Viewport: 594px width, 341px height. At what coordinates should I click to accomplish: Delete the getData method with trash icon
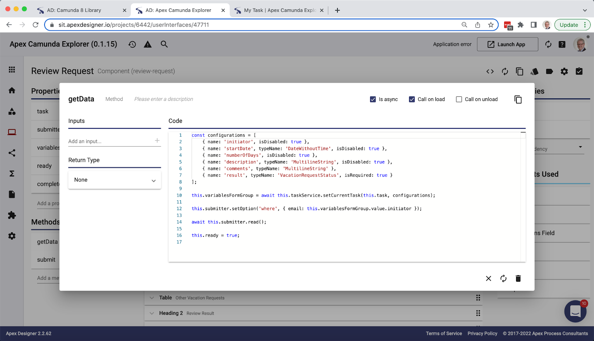[x=518, y=279]
